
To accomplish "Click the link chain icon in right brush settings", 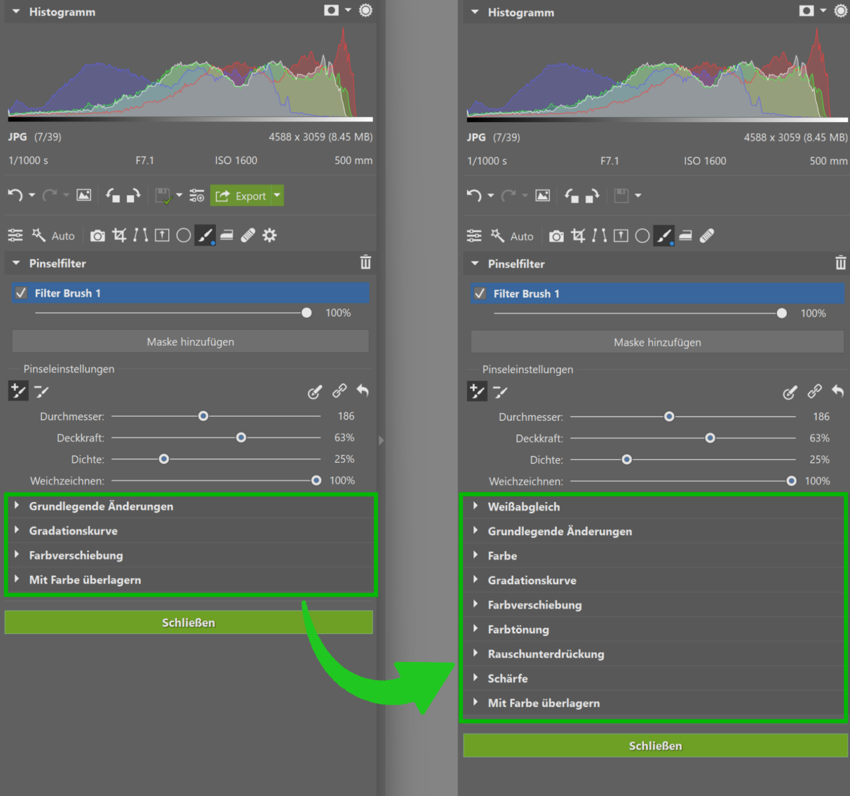I will [815, 392].
